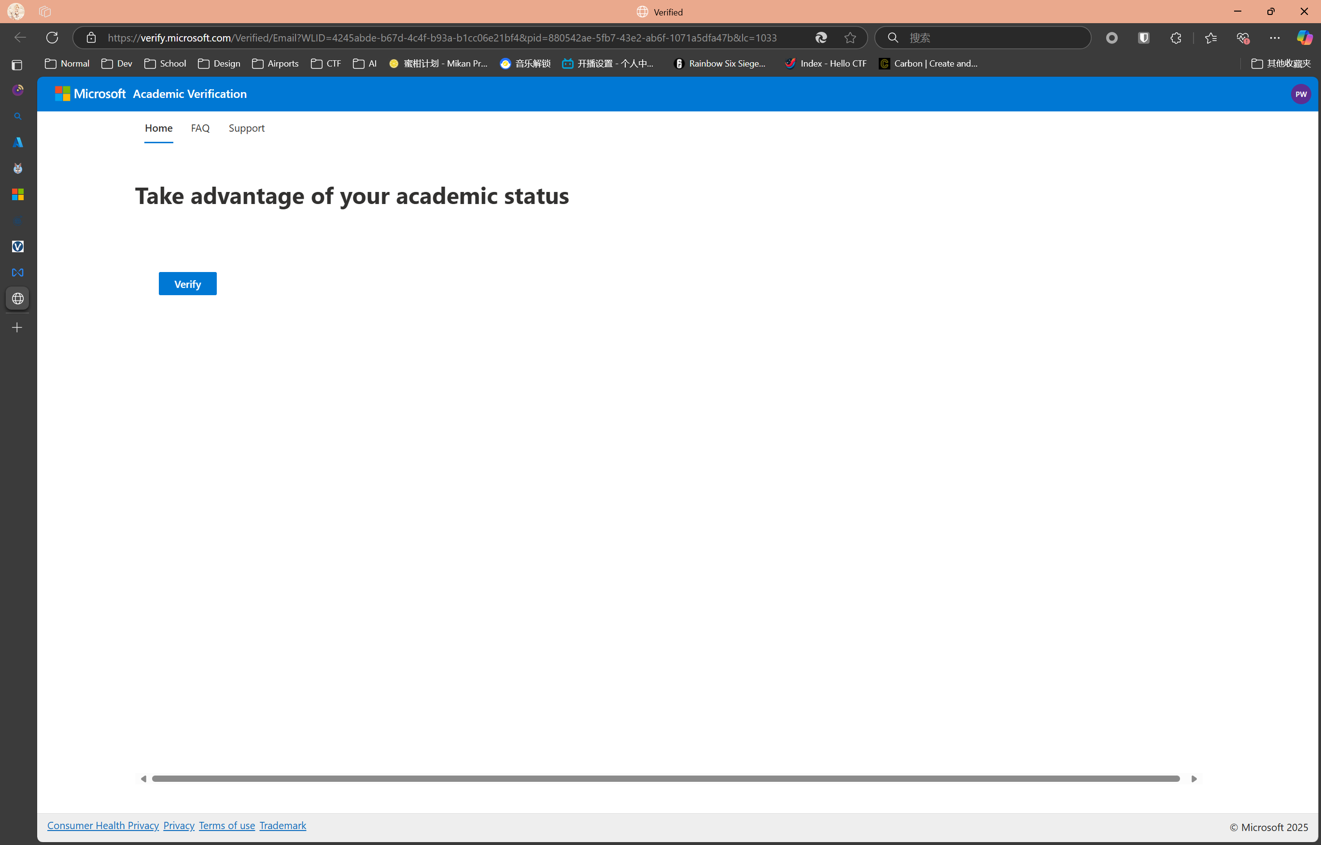Expand the 其他收藏夹 bookmarks folder
Viewport: 1321px width, 845px height.
tap(1280, 64)
